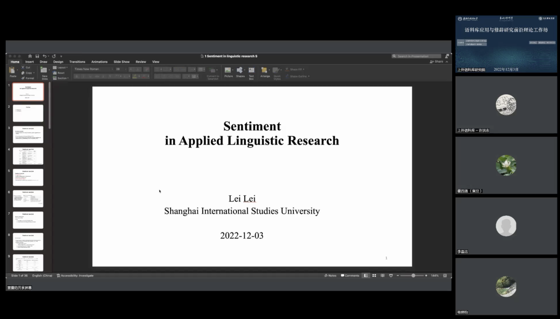Open the Review tab
Image resolution: width=560 pixels, height=319 pixels.
141,62
